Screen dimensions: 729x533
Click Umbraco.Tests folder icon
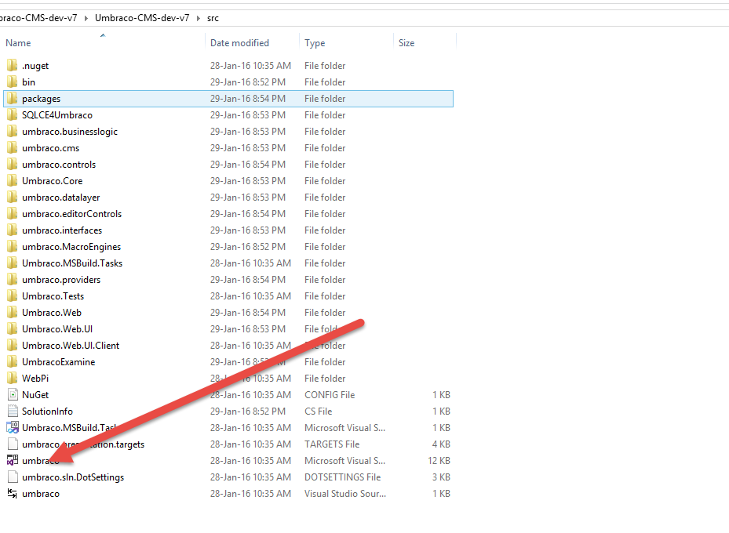pos(13,296)
